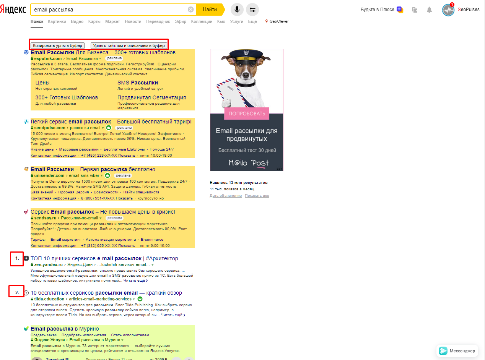
Task: Open Легкий сервис email рассылок ad title
Action: (111, 122)
